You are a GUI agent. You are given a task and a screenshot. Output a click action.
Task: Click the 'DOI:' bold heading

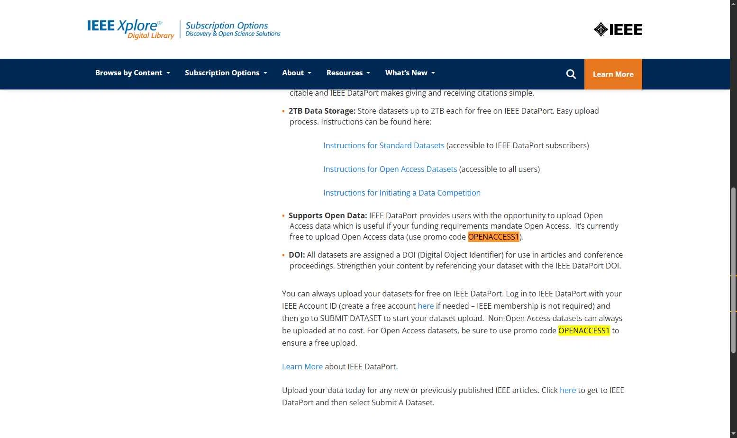tap(297, 255)
